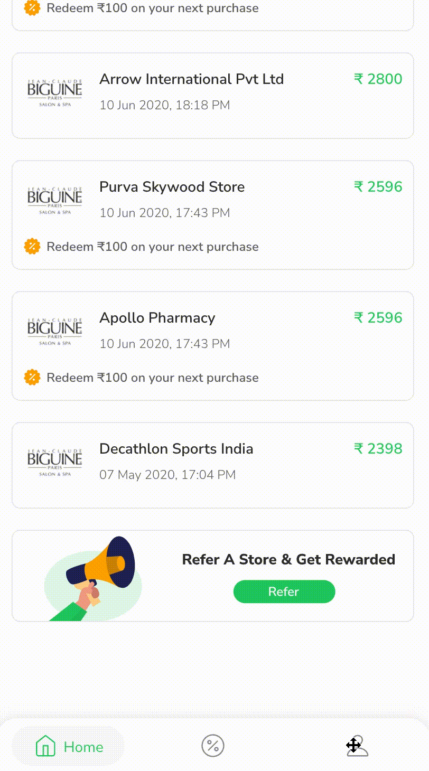
Task: View Decathlon Sports India transaction
Action: click(x=176, y=449)
